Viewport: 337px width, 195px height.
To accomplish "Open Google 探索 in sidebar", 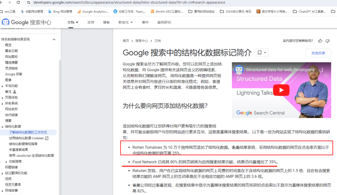I will pos(13,74).
